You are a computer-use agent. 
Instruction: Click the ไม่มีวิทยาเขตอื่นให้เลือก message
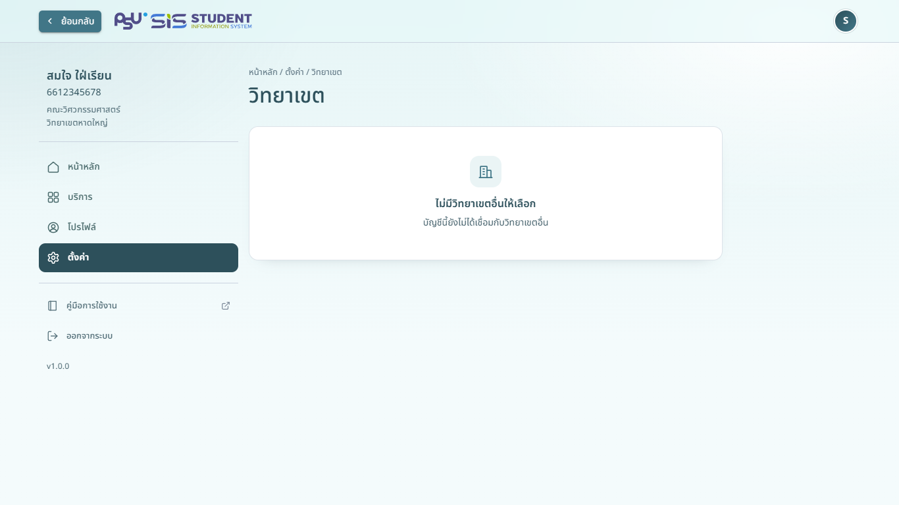tap(486, 204)
